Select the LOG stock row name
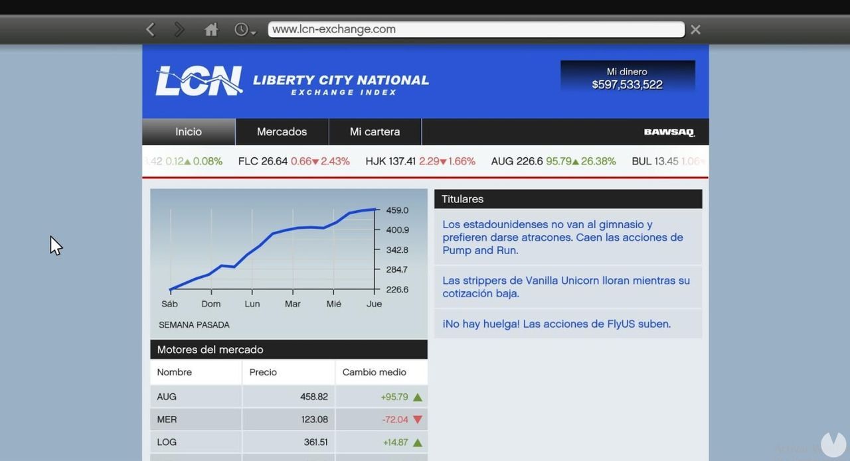 167,442
